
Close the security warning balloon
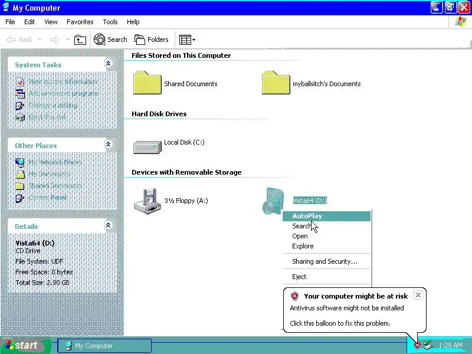(x=418, y=296)
